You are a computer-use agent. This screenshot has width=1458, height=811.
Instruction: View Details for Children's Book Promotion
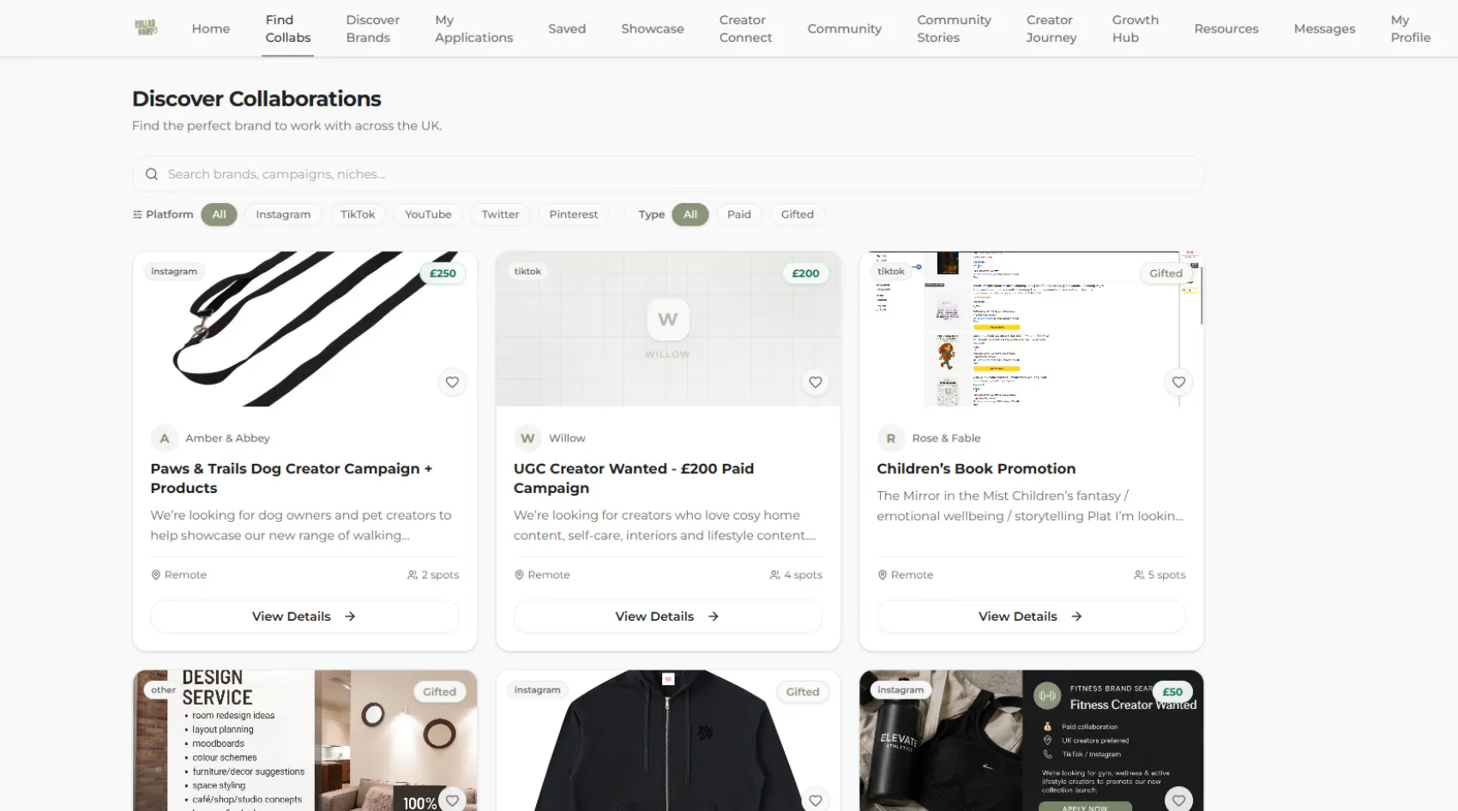pos(1031,616)
